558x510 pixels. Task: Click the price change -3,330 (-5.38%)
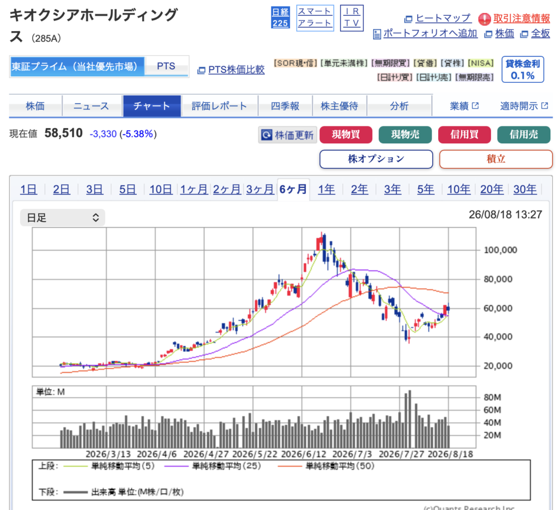[123, 134]
